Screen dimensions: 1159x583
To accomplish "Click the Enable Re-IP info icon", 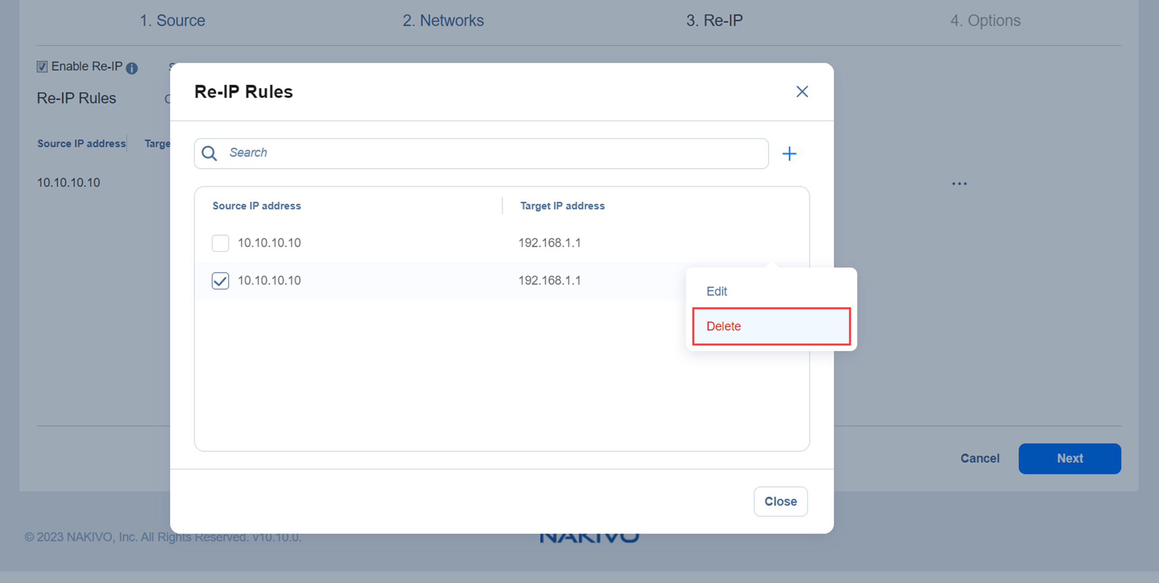I will [132, 68].
